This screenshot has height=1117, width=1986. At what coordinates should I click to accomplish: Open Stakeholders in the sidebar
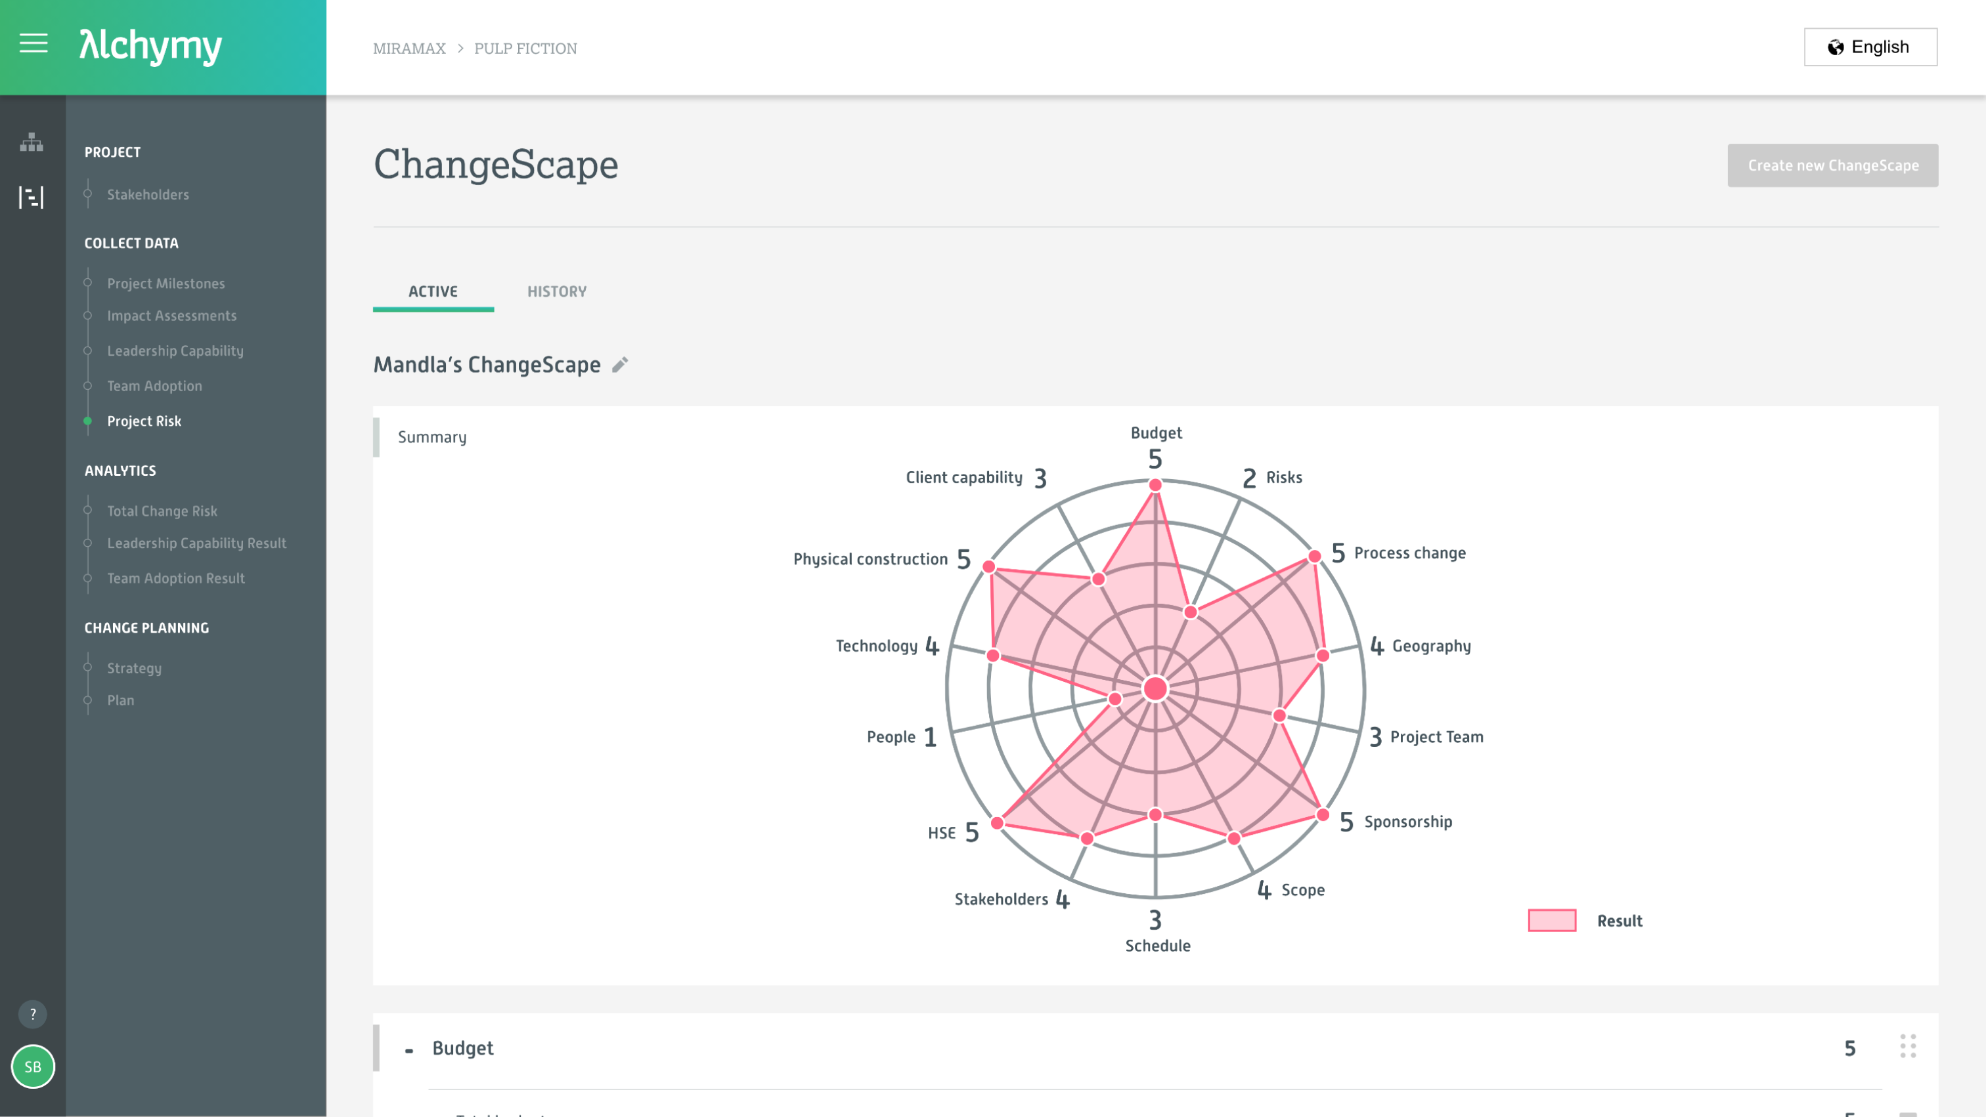(x=148, y=194)
